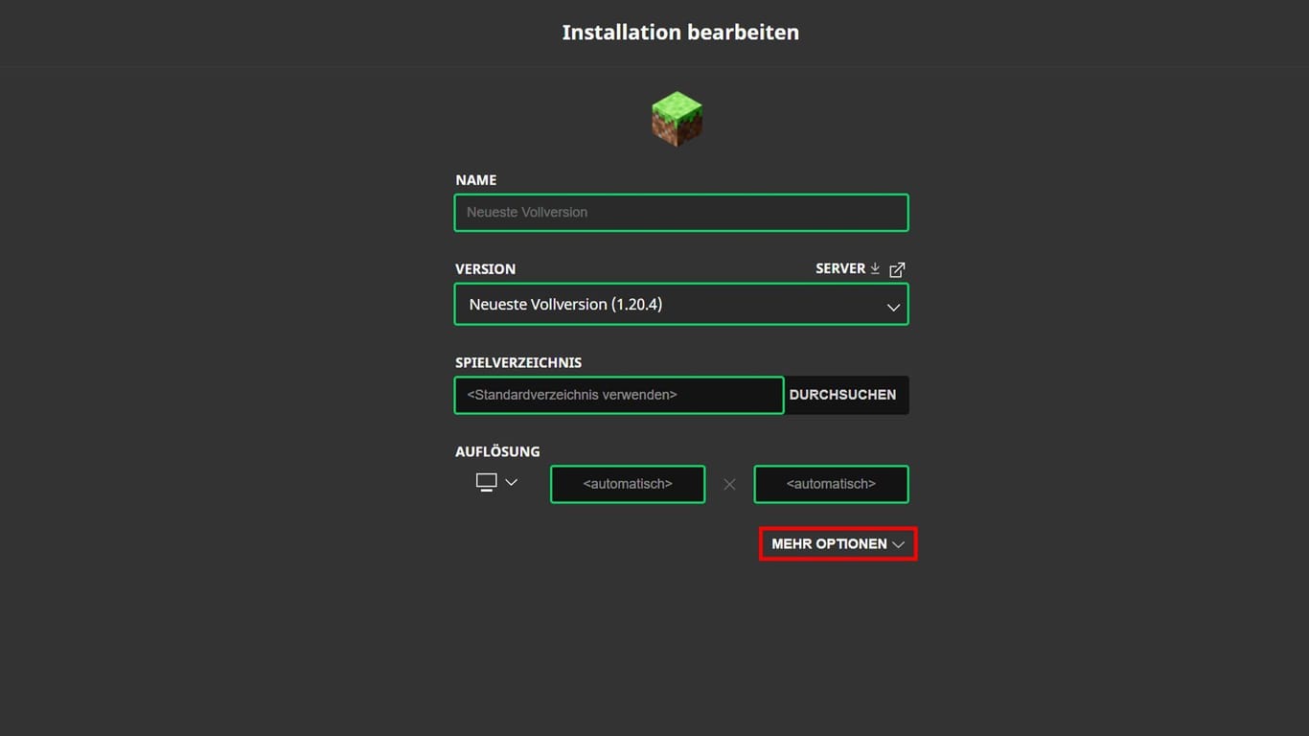Screen dimensions: 1309x736
Task: Click the server download arrow icon
Action: click(875, 268)
